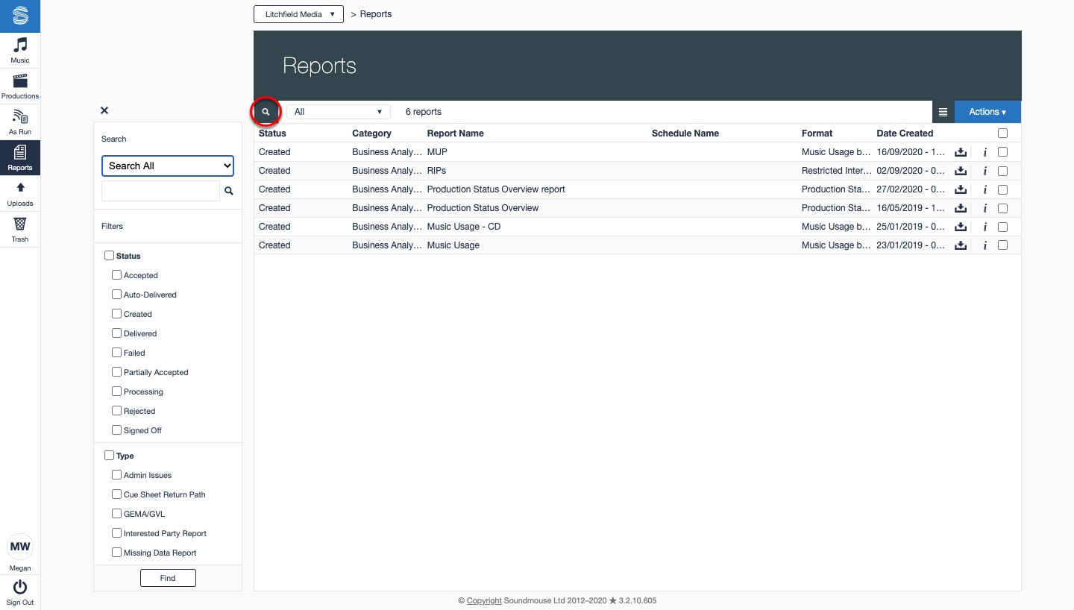1074x610 pixels.
Task: Click the list view columns icon
Action: pos(943,112)
